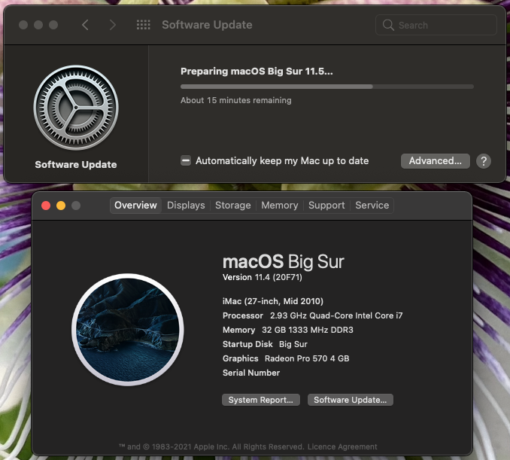Switch to the Displays tab
Image resolution: width=510 pixels, height=460 pixels.
tap(186, 205)
